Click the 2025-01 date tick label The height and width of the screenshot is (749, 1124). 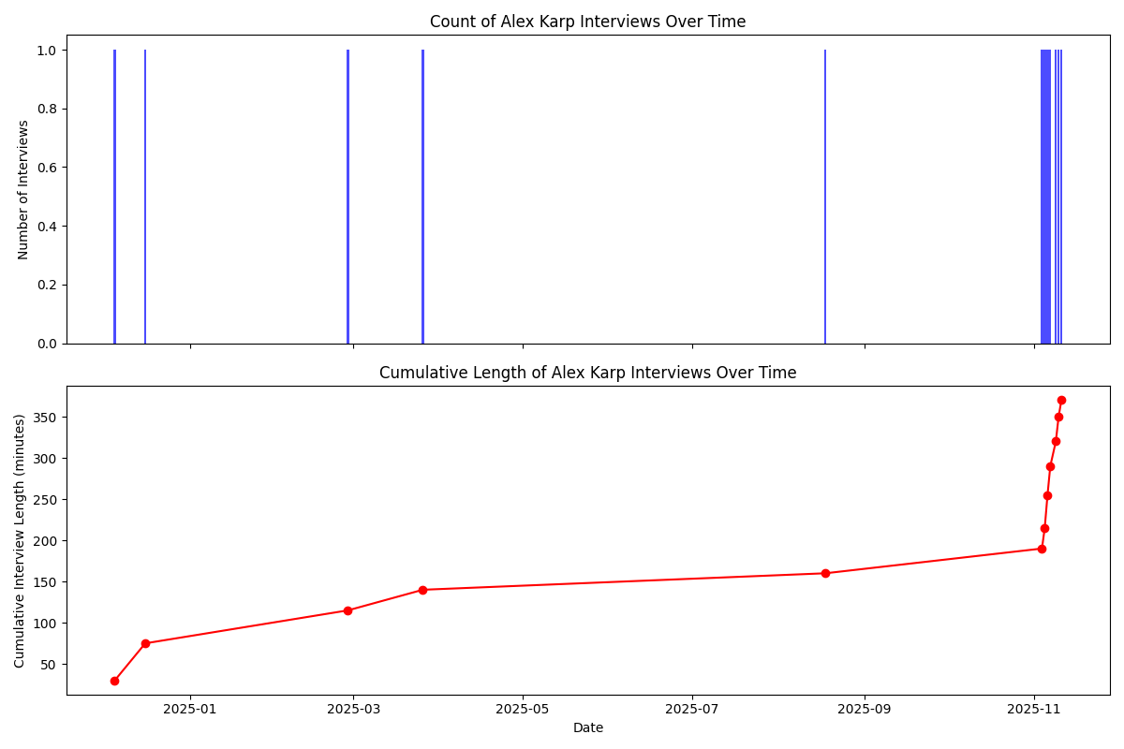[191, 709]
